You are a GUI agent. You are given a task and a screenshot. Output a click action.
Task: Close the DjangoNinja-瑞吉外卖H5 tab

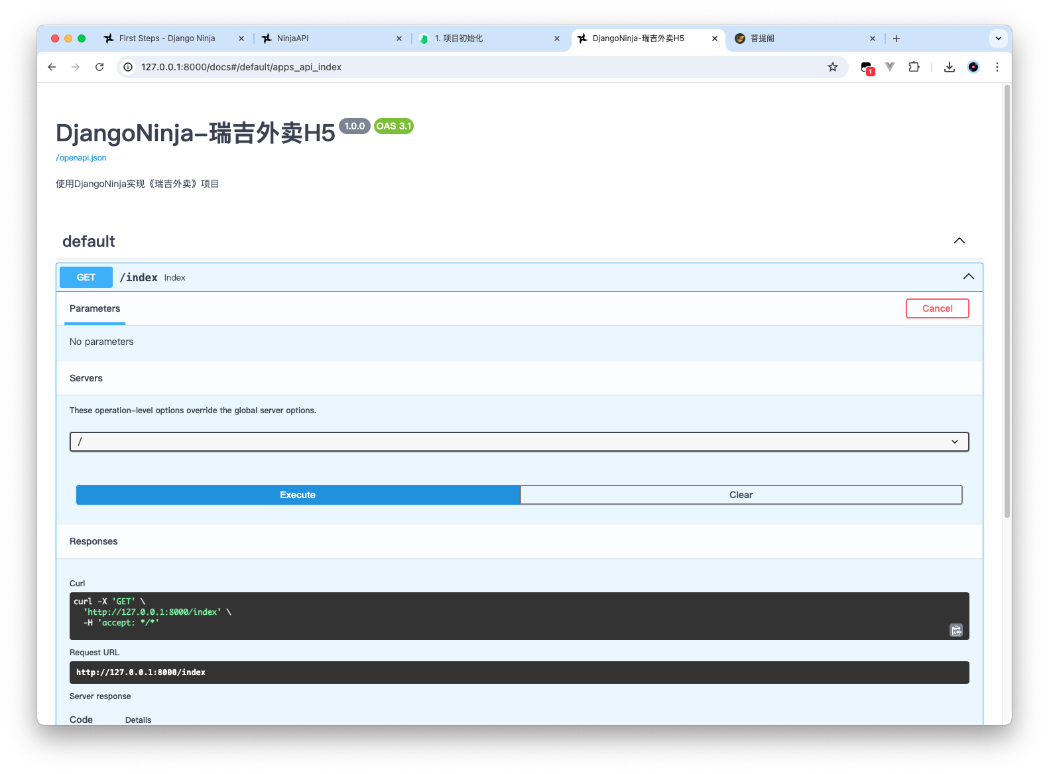pos(715,38)
